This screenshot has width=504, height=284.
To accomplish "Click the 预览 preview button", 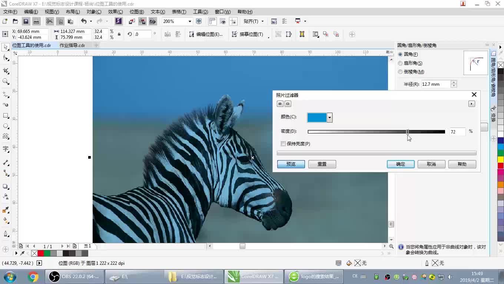I will 291,164.
